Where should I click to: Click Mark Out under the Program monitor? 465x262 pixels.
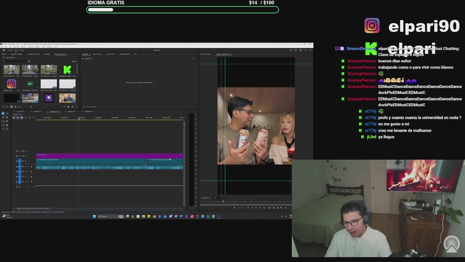242,208
